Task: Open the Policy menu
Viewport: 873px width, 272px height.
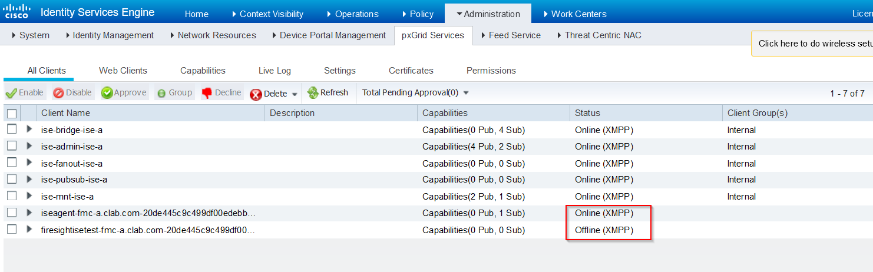Action: point(418,14)
